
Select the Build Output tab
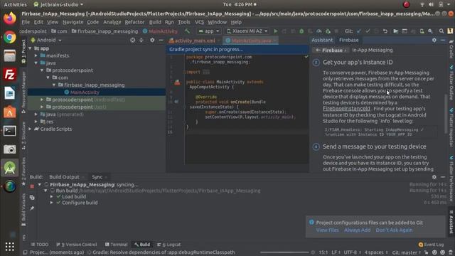tap(65, 177)
